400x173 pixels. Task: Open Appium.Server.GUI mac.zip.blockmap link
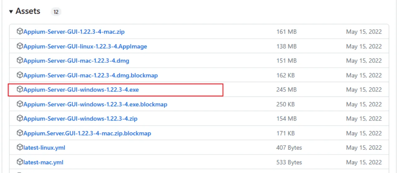tap(87, 134)
